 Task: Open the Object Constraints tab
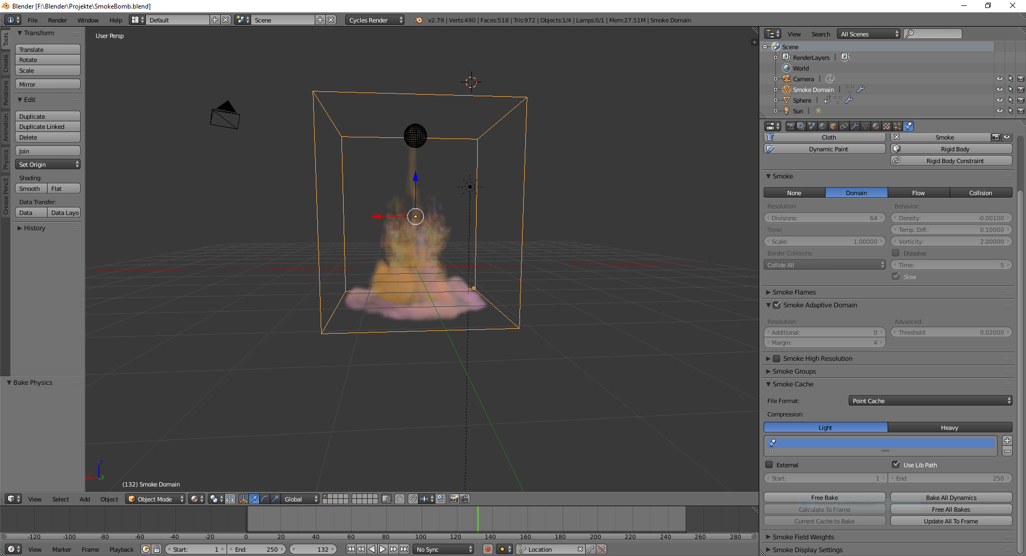pos(844,126)
